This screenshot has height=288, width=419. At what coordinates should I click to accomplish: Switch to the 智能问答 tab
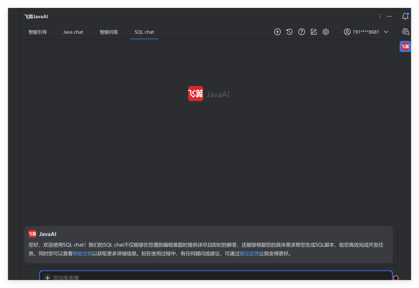[109, 32]
